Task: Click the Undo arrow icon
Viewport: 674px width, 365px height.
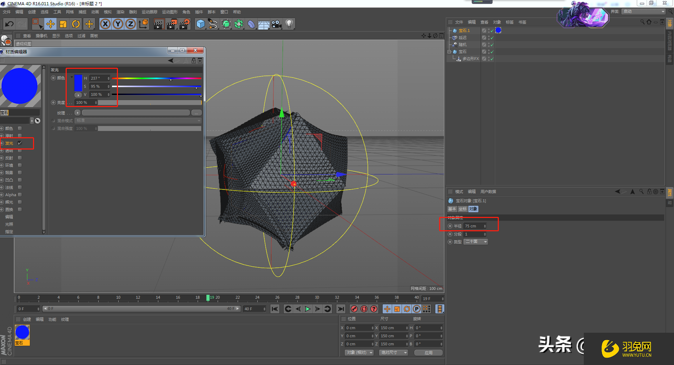Action: [x=9, y=24]
